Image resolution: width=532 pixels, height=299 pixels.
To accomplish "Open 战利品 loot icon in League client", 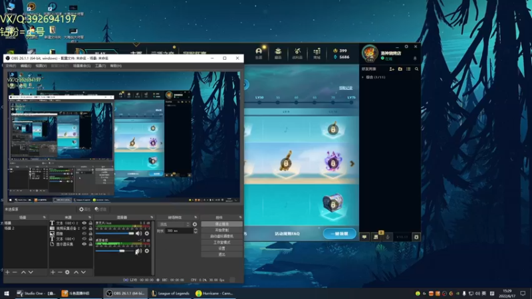I will click(297, 53).
